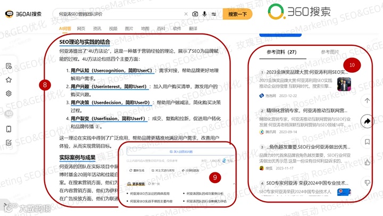Switch to the 网页 tab

point(81,29)
